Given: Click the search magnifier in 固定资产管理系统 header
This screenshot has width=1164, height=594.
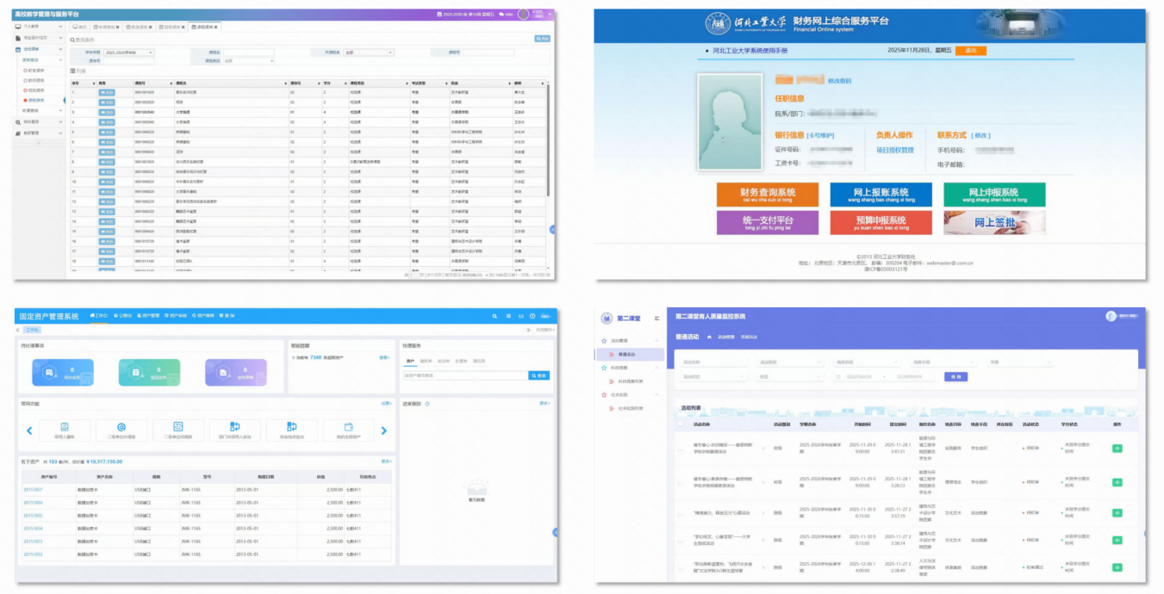Looking at the screenshot, I should (x=494, y=316).
